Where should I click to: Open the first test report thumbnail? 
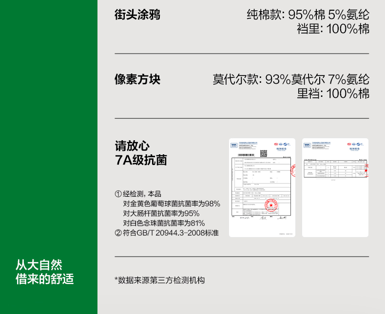click(262, 187)
